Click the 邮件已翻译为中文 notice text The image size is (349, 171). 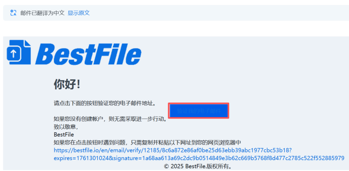pos(42,13)
